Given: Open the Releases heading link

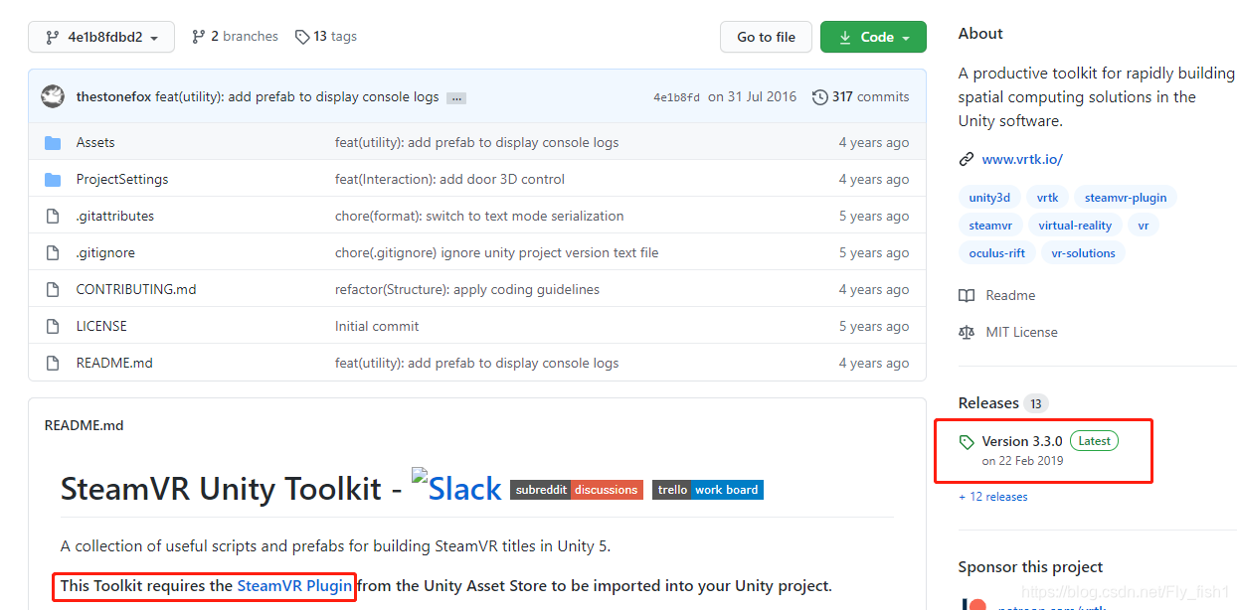Looking at the screenshot, I should tap(988, 403).
